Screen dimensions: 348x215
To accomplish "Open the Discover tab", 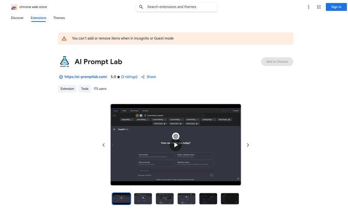I will (17, 18).
